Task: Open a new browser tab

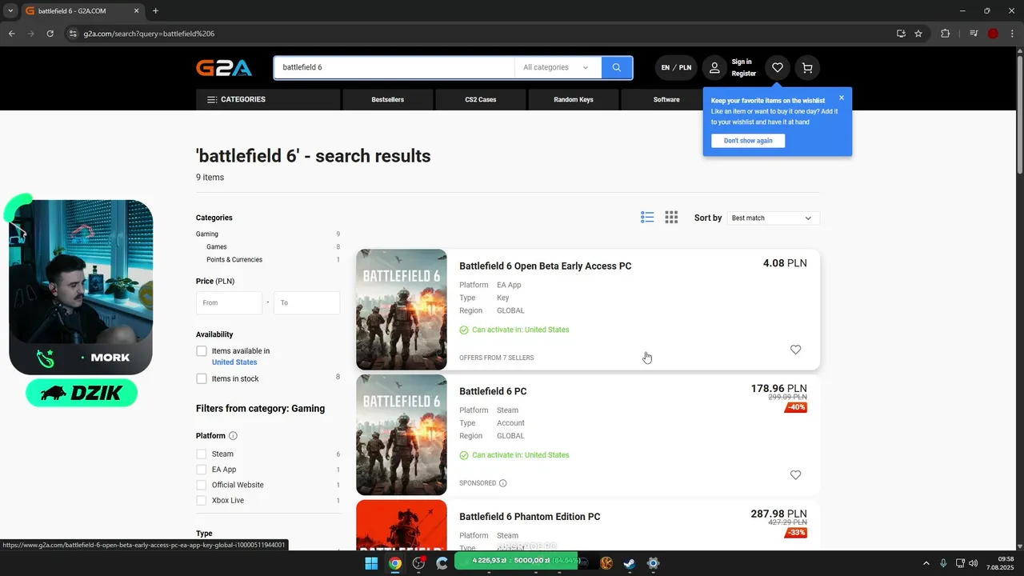Action: click(155, 11)
